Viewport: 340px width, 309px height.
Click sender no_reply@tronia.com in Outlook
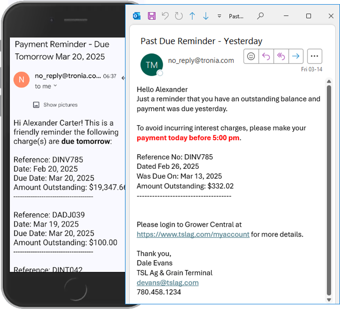(x=201, y=60)
